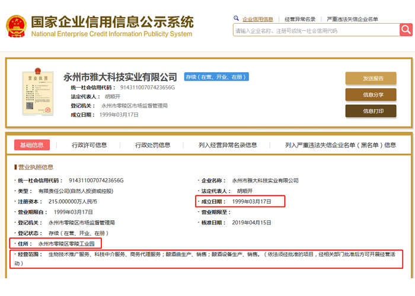Open the 列入严重违法失信企业名单（黑名单）信息 tab
Screen dimensions: 415x296
click(340, 145)
